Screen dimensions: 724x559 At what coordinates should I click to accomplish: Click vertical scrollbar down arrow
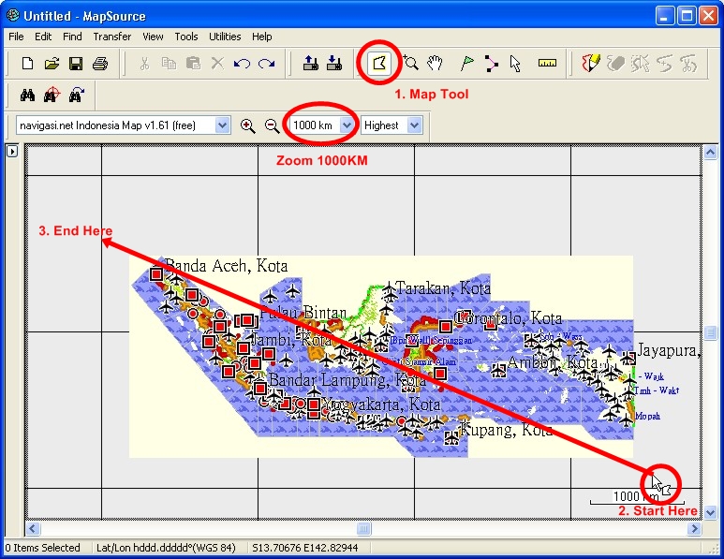tap(711, 511)
